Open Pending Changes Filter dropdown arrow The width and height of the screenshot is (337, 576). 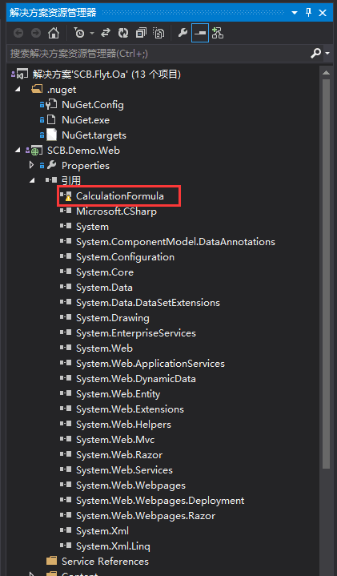(x=92, y=34)
